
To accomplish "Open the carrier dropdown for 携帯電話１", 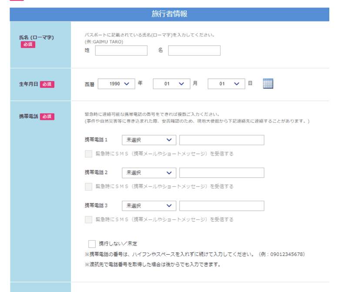I will tap(149, 140).
